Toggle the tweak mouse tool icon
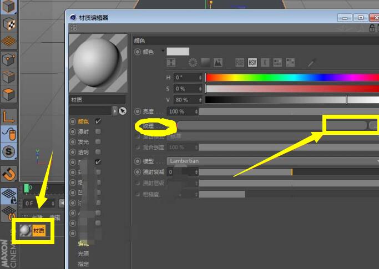This screenshot has width=379, height=269. (9, 134)
